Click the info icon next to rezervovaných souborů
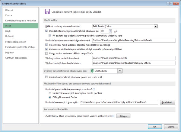Viewport: 181px width, 132px height. click(94, 89)
